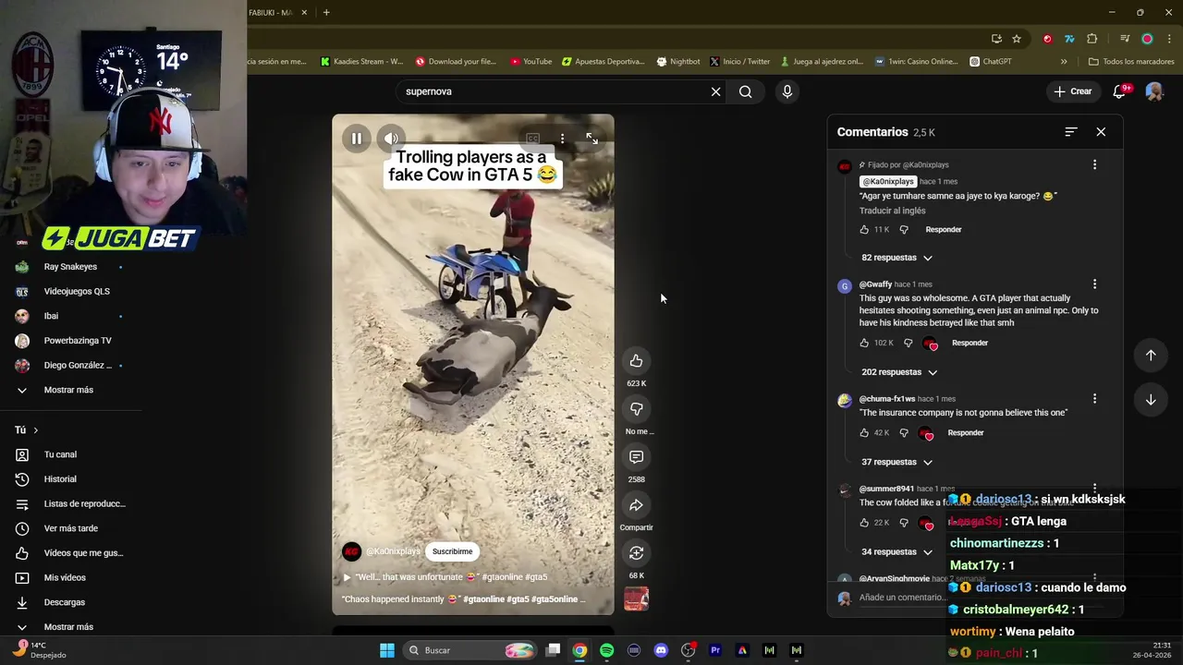Like Gwaffy's comment with 102 K likes
This screenshot has height=665, width=1183.
(864, 343)
